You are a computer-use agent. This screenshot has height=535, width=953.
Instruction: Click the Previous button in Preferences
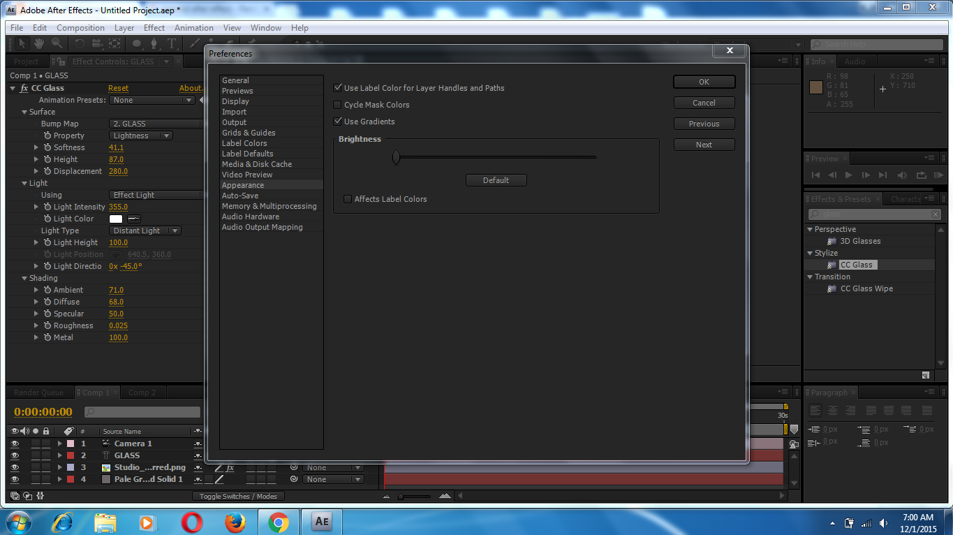[x=704, y=124]
